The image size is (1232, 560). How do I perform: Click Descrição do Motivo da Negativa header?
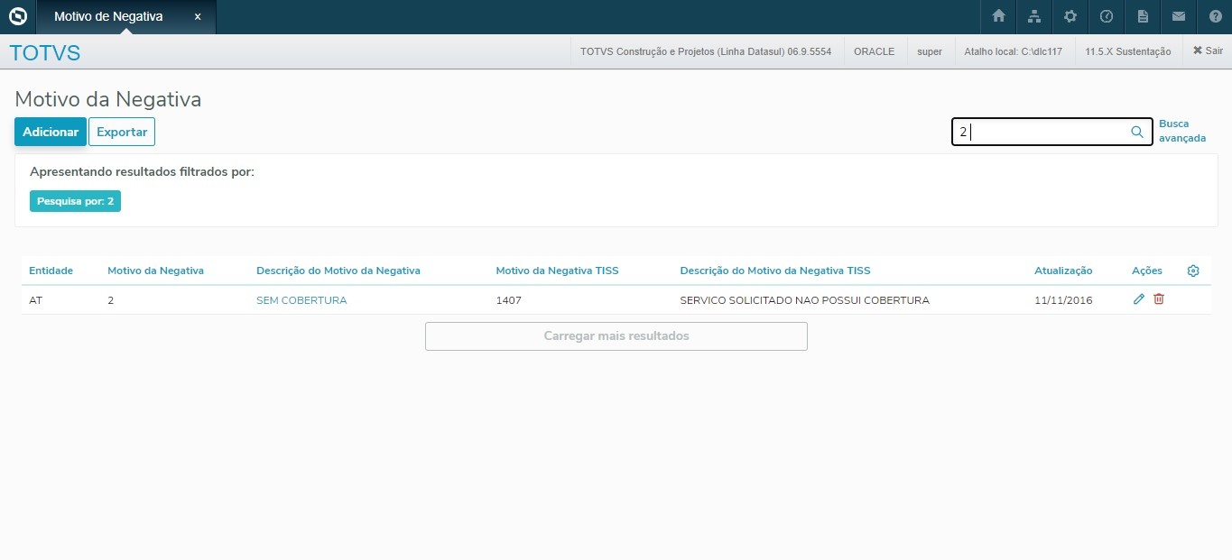point(338,271)
